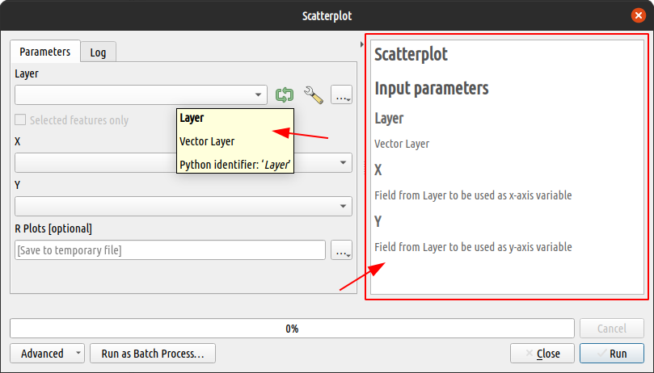This screenshot has width=654, height=373.
Task: Expand the Layer combo box
Action: (x=141, y=95)
